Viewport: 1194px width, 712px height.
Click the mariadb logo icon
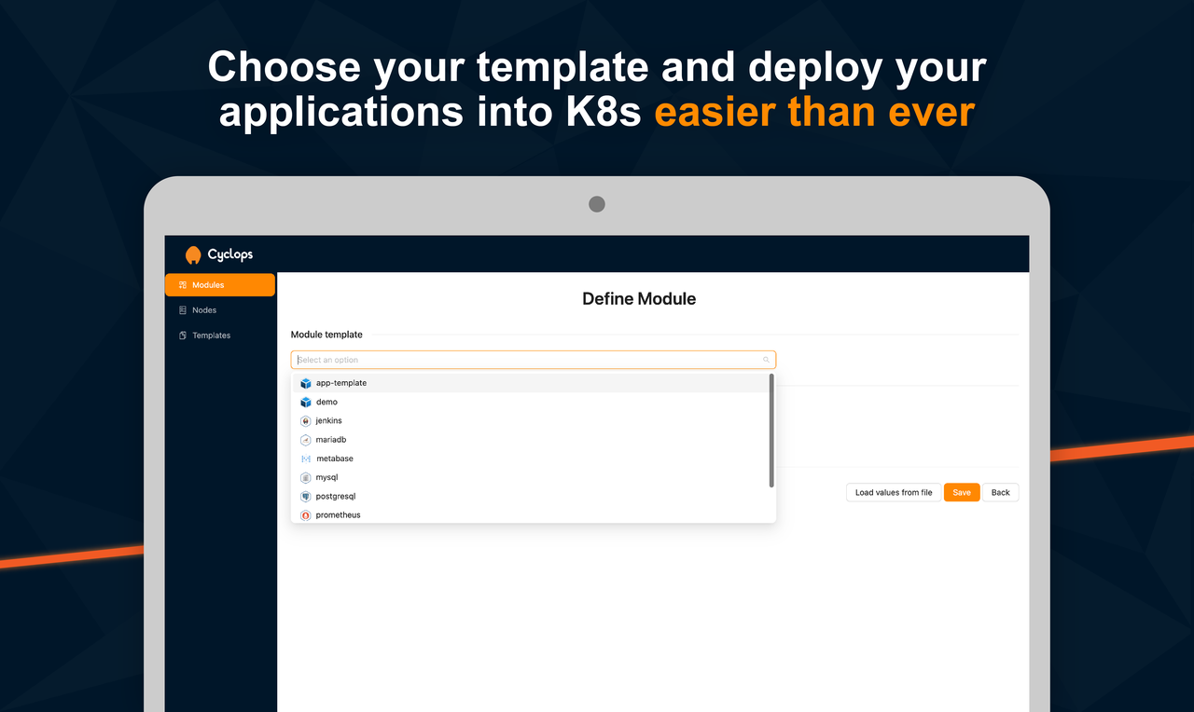point(306,440)
